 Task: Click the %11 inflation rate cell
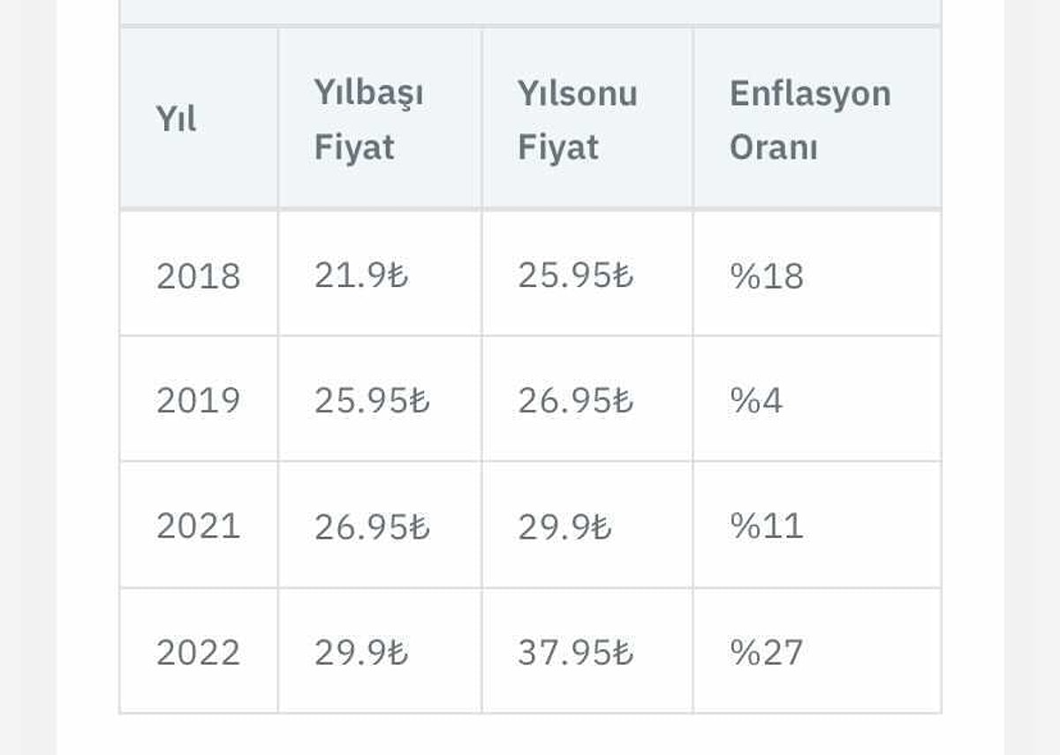pyautogui.click(x=767, y=526)
